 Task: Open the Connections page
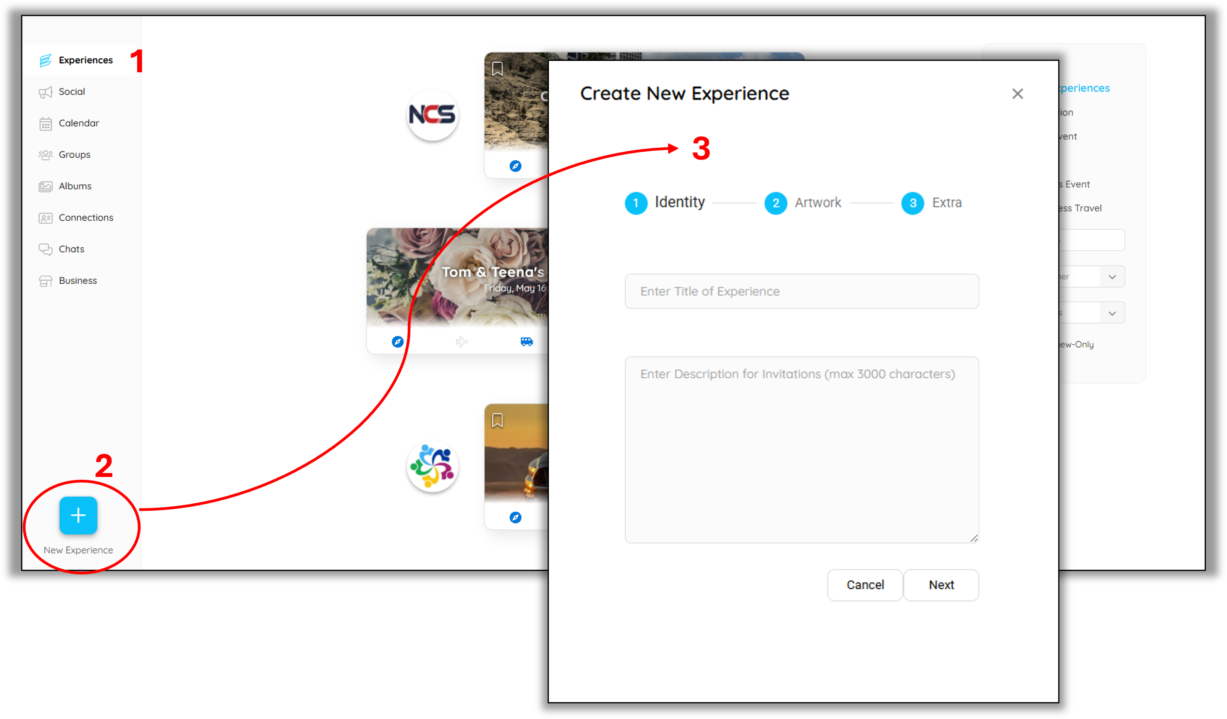tap(86, 218)
